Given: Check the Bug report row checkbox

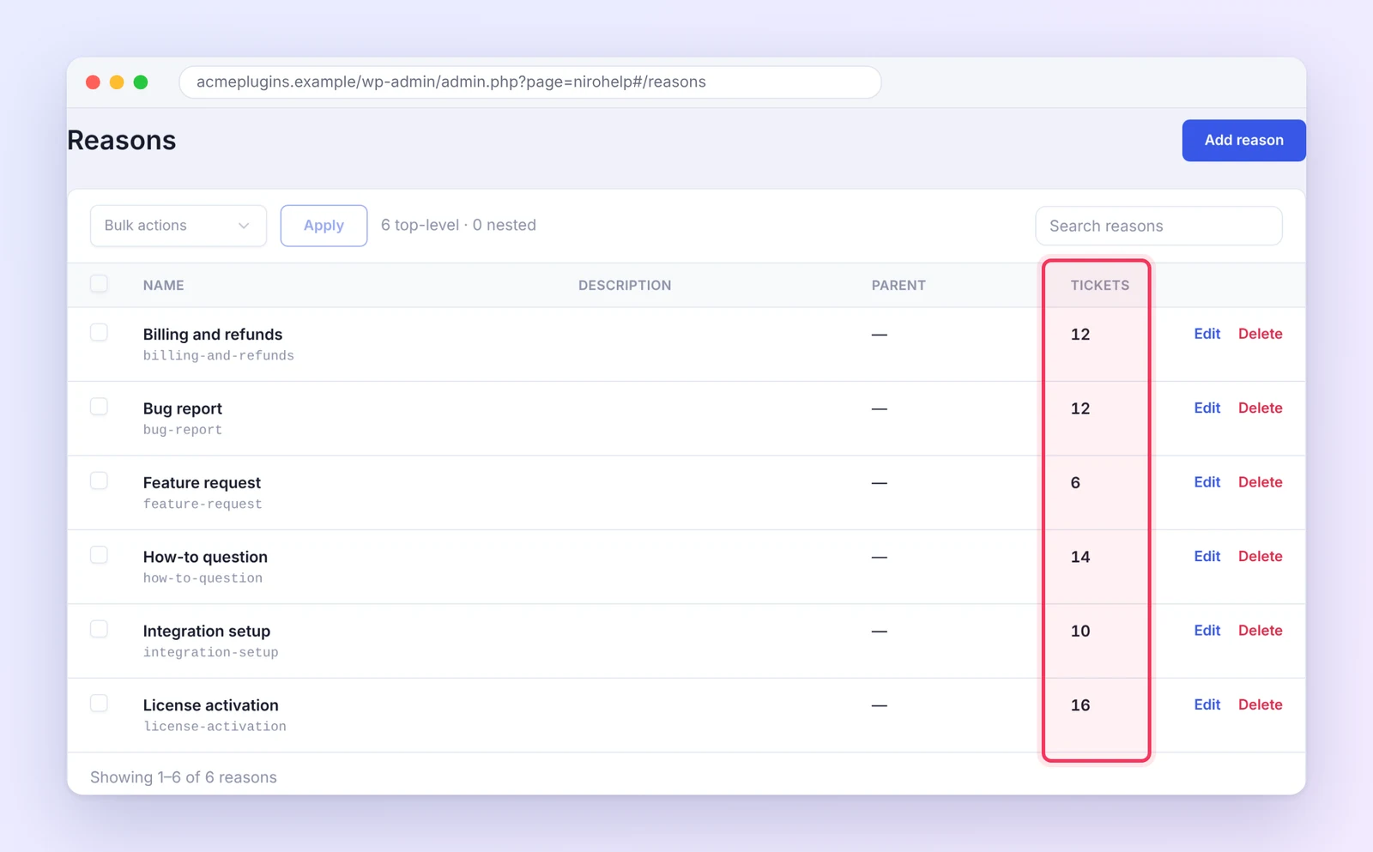Looking at the screenshot, I should [x=99, y=407].
